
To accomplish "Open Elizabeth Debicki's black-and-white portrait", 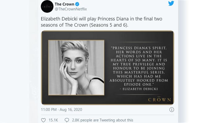I will click(x=76, y=67).
